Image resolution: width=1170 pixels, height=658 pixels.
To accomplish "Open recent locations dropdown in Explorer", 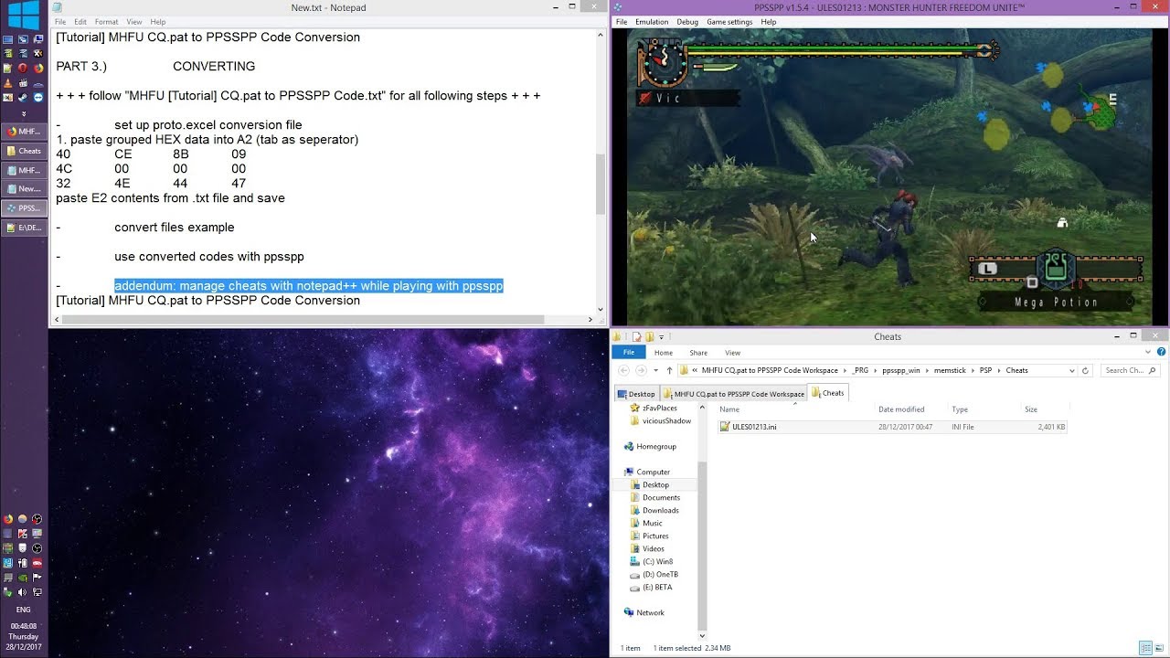I will tap(654, 370).
